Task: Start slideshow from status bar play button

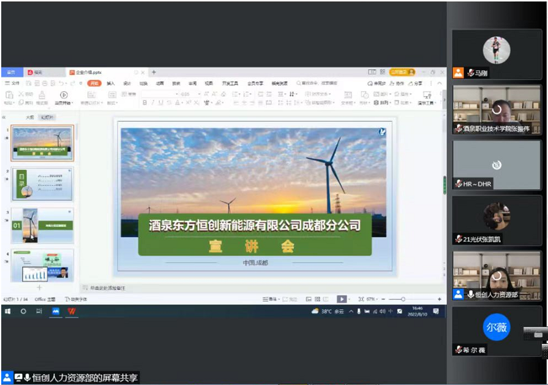Action: click(x=342, y=299)
